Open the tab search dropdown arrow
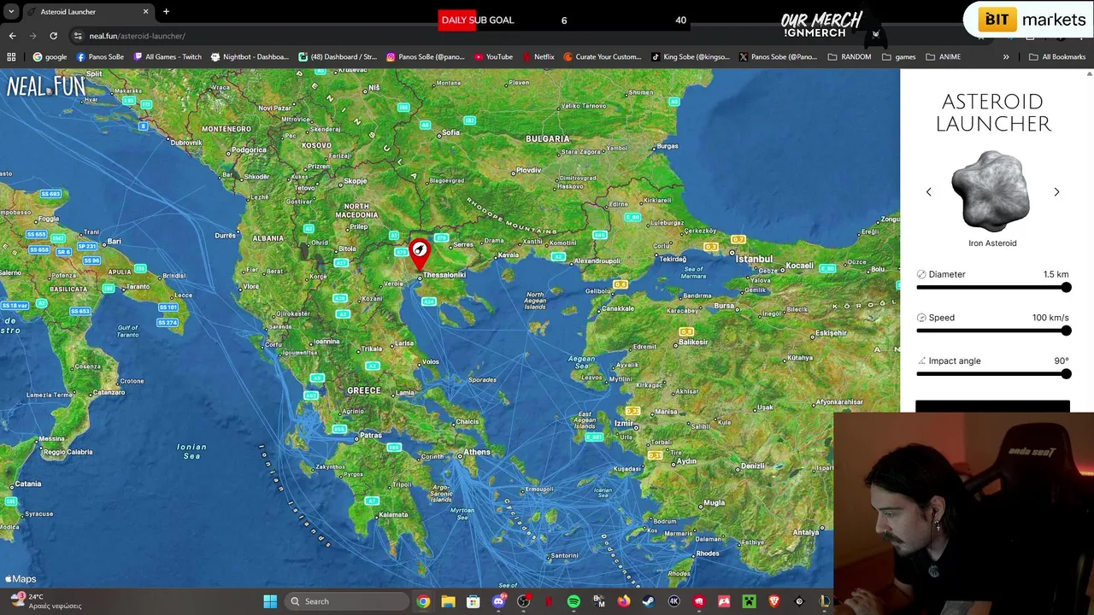 (x=11, y=12)
